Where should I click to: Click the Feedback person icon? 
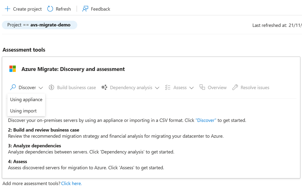[x=85, y=9]
